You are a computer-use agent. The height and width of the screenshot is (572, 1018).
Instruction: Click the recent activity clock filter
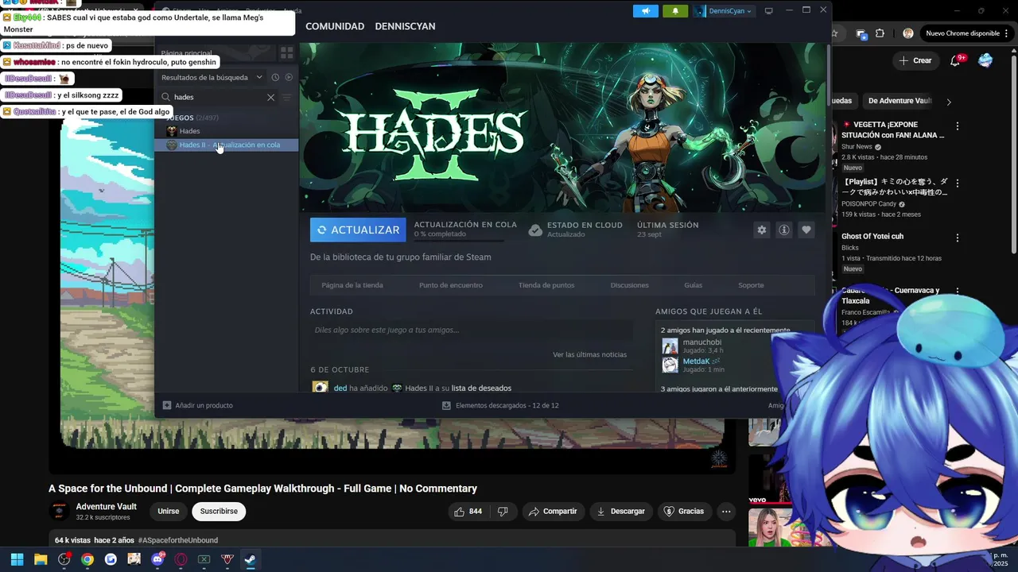tap(275, 78)
